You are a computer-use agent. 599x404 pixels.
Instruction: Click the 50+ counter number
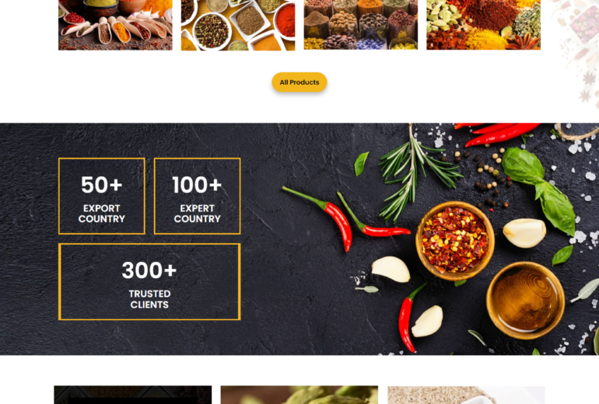(x=102, y=185)
